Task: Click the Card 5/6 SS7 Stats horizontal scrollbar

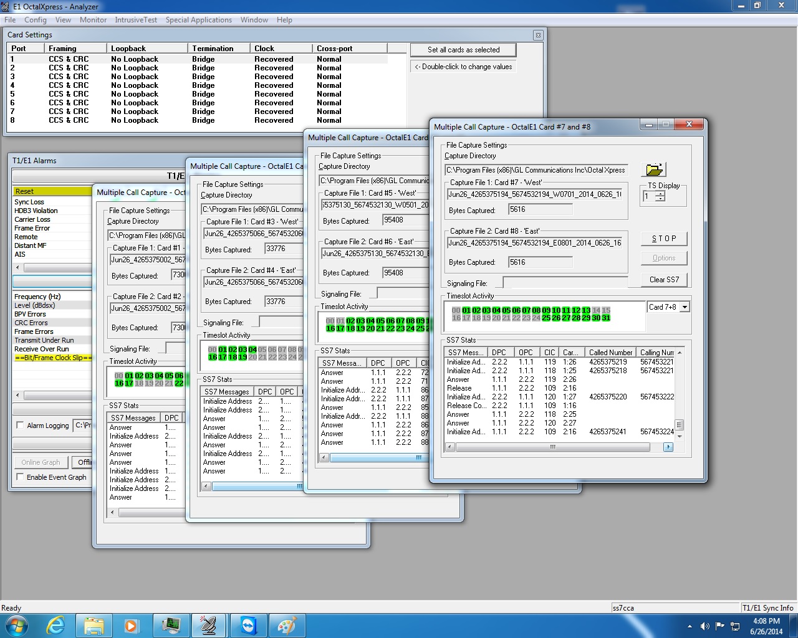Action: click(374, 457)
